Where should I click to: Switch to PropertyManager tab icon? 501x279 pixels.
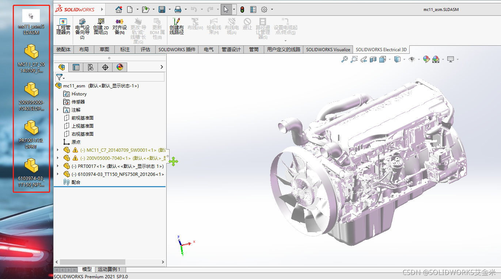pos(76,67)
